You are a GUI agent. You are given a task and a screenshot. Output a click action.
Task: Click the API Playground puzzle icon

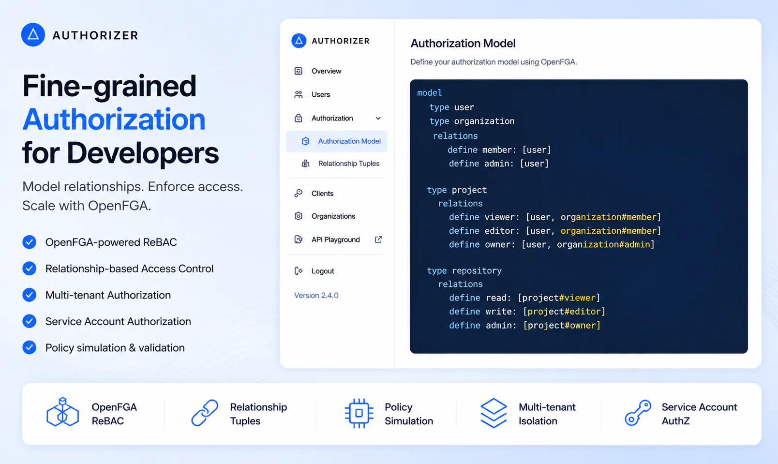[299, 239]
